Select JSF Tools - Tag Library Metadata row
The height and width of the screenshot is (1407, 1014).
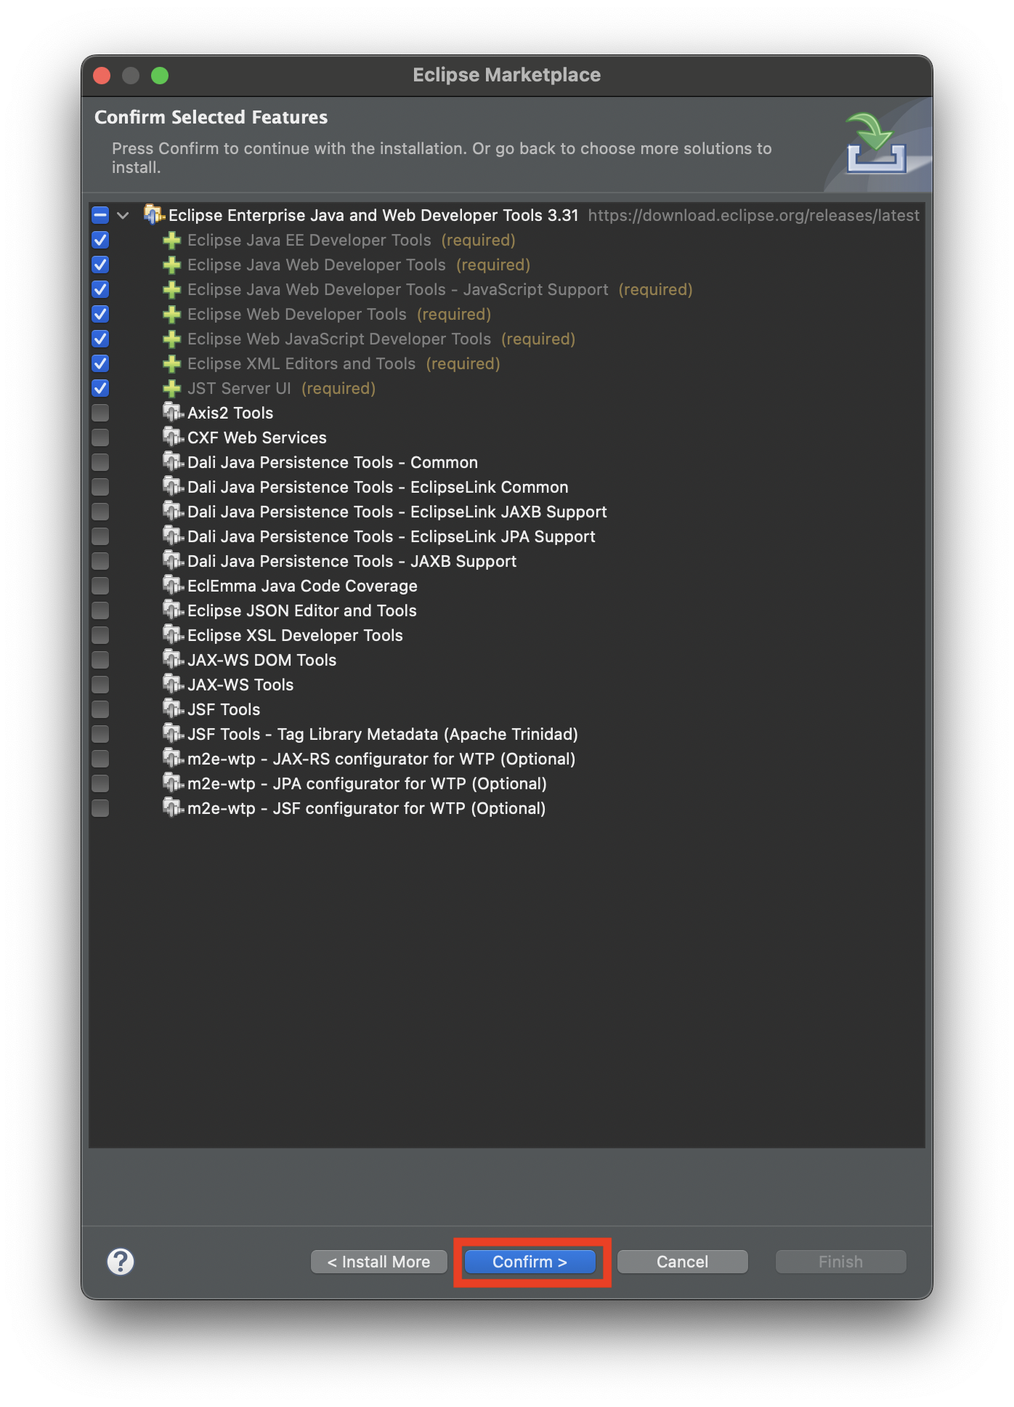coord(507,734)
